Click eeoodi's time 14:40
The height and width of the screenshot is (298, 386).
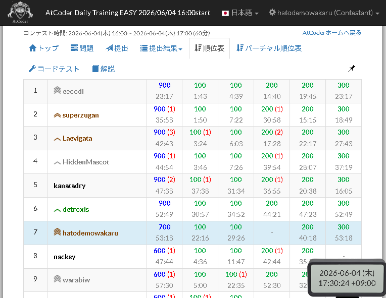pos(272,96)
